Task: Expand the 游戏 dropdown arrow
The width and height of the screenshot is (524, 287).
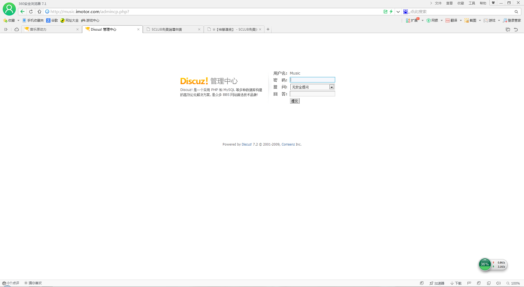Action: coord(499,20)
